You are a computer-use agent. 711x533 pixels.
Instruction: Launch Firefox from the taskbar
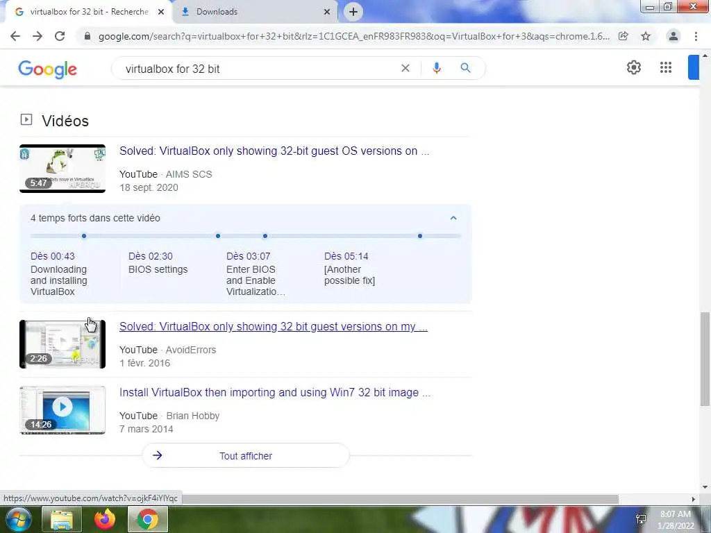pyautogui.click(x=105, y=519)
